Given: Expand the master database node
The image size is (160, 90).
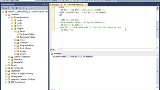Looking at the screenshot, I should [x=12, y=20].
